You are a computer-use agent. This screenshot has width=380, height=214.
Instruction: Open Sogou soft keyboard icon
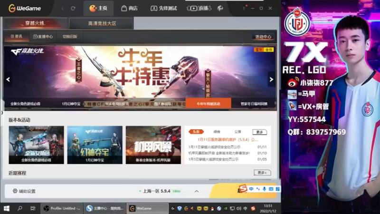coord(271,189)
